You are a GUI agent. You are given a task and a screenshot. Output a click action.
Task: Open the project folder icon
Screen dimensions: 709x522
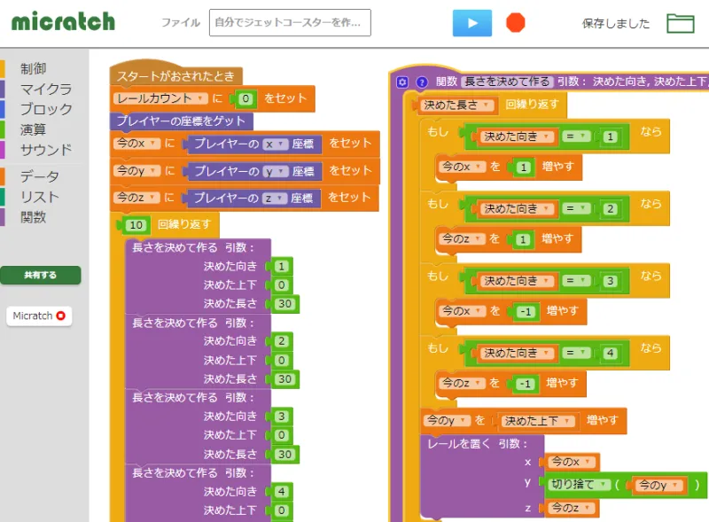[x=681, y=23]
